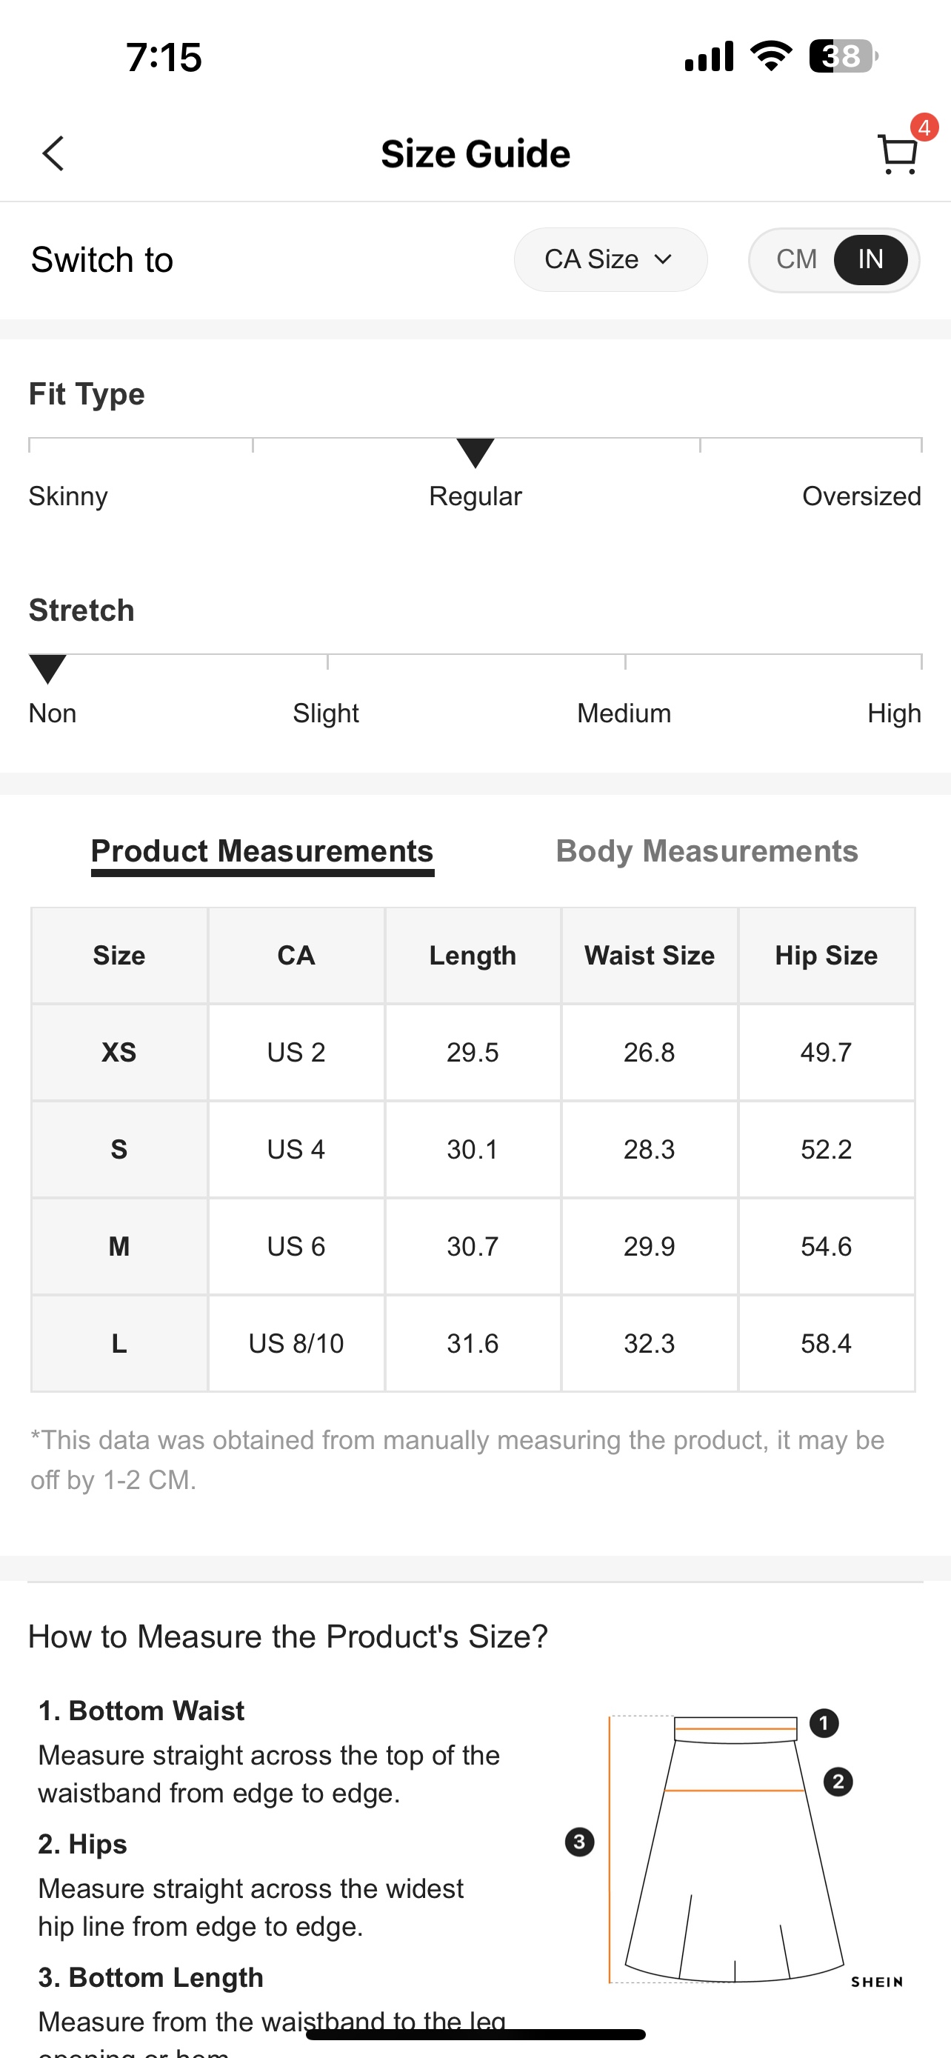Tap numbered marker 1 on diagram
Image resolution: width=951 pixels, height=2058 pixels.
click(824, 1723)
